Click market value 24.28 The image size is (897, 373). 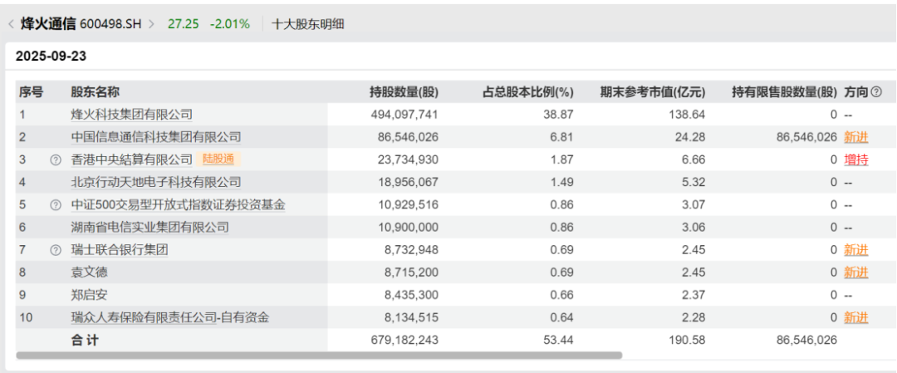pyautogui.click(x=692, y=137)
